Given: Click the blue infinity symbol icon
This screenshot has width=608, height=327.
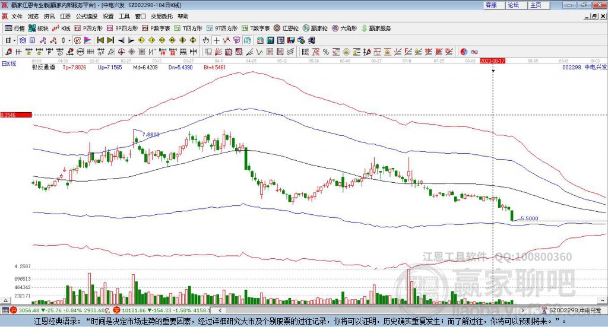Looking at the screenshot, I should (474, 52).
